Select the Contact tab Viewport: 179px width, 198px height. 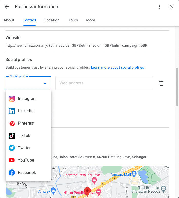pos(29,20)
